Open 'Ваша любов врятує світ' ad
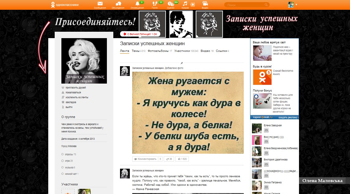 click(x=262, y=53)
